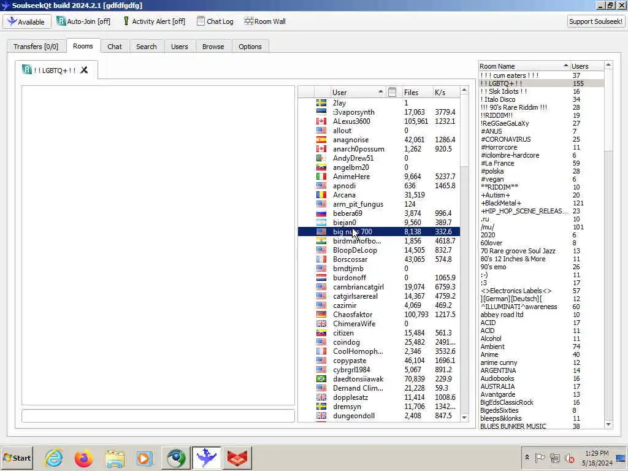Select user copypaste in the user list
Screen dimensions: 628x471
379,361
